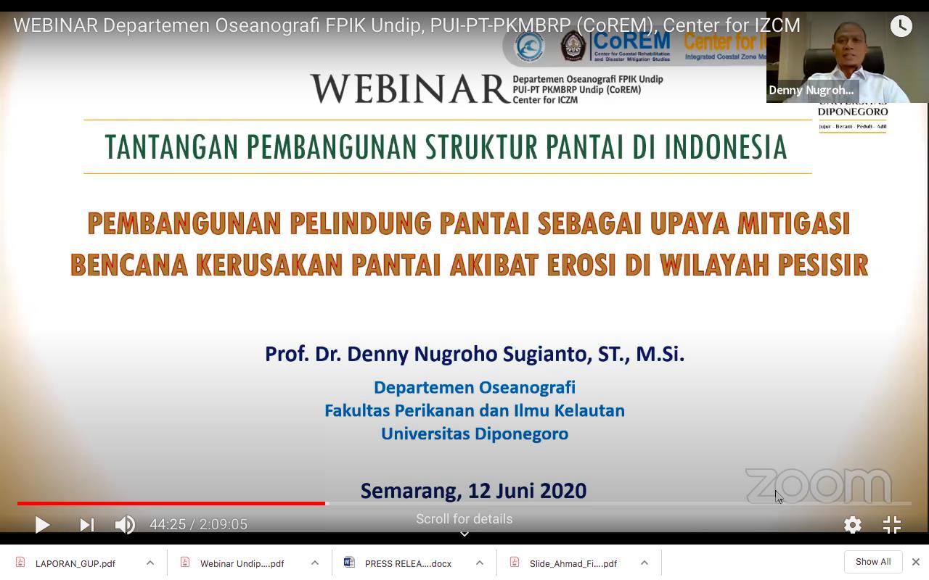Exit full screen mode
The height and width of the screenshot is (580, 929).
click(x=892, y=525)
